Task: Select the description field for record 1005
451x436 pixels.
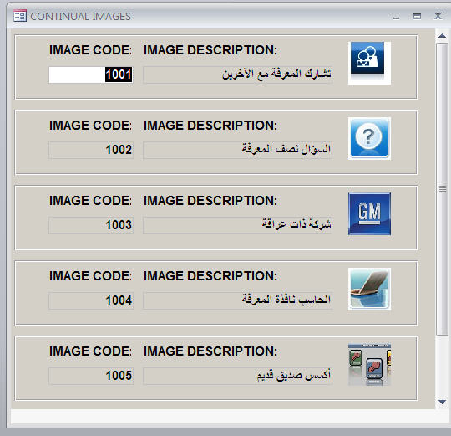Action: 238,376
